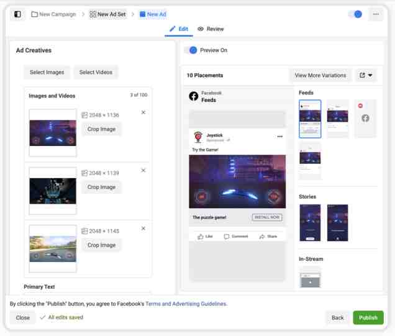
Task: Click the green Publish button
Action: [368, 317]
